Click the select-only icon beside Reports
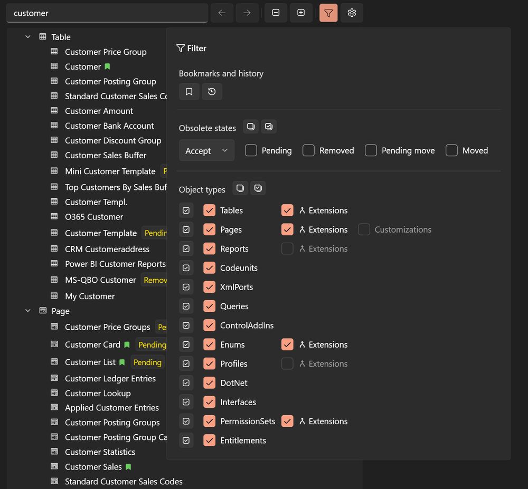The image size is (528, 489). pyautogui.click(x=186, y=249)
